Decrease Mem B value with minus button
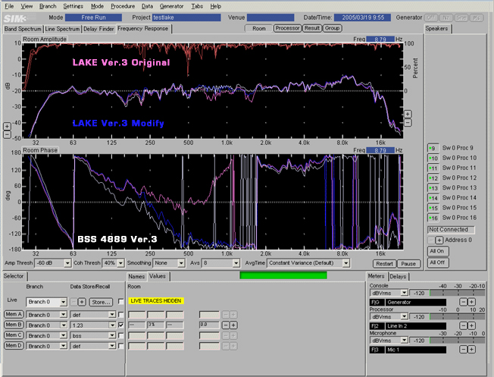Viewport: 494px width, 377px height. pos(226,325)
